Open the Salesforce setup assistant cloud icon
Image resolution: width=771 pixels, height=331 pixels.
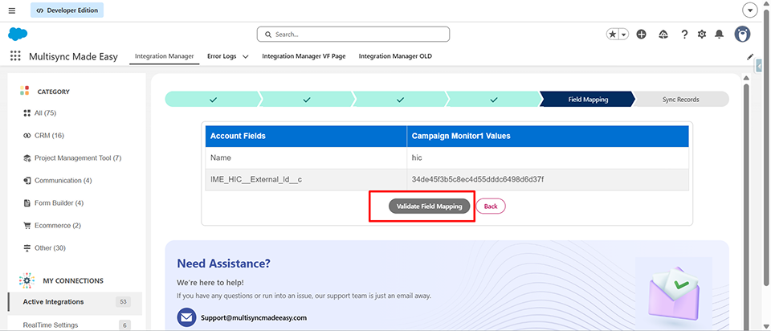[x=663, y=34]
